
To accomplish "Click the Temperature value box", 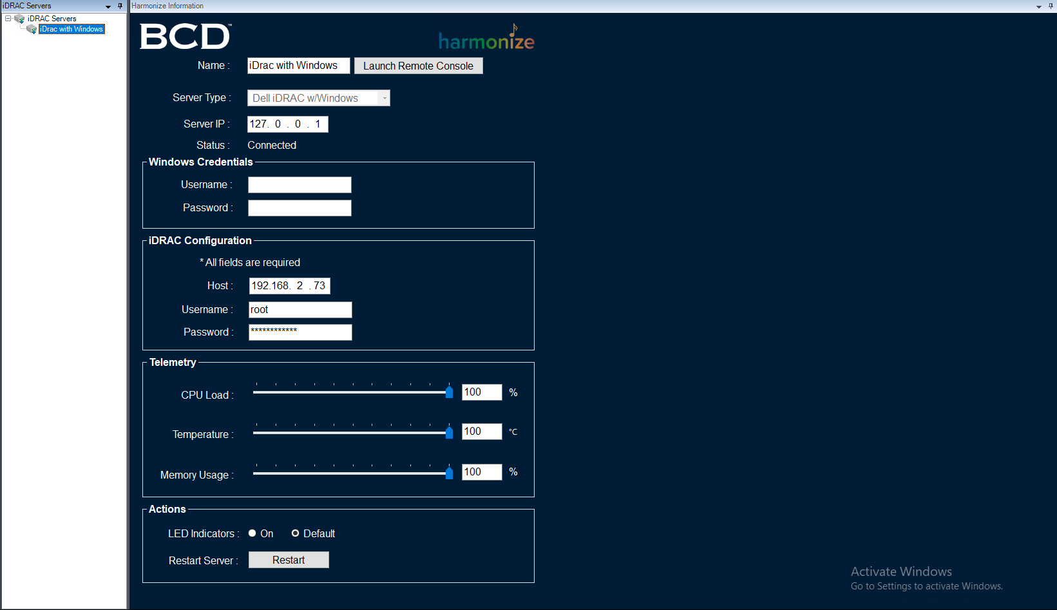I will coord(482,432).
